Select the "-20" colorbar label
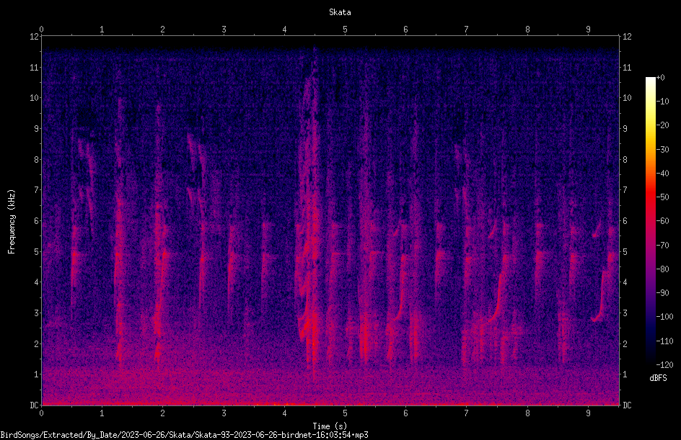This screenshot has width=681, height=440. [x=663, y=125]
